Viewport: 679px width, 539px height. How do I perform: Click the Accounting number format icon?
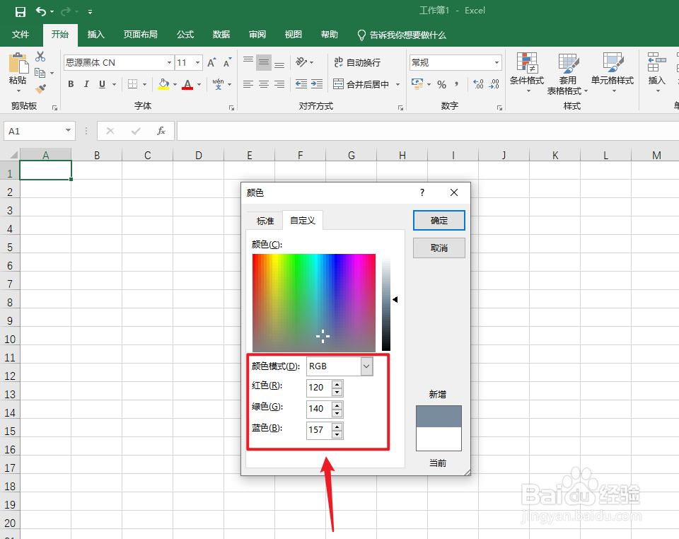[417, 84]
